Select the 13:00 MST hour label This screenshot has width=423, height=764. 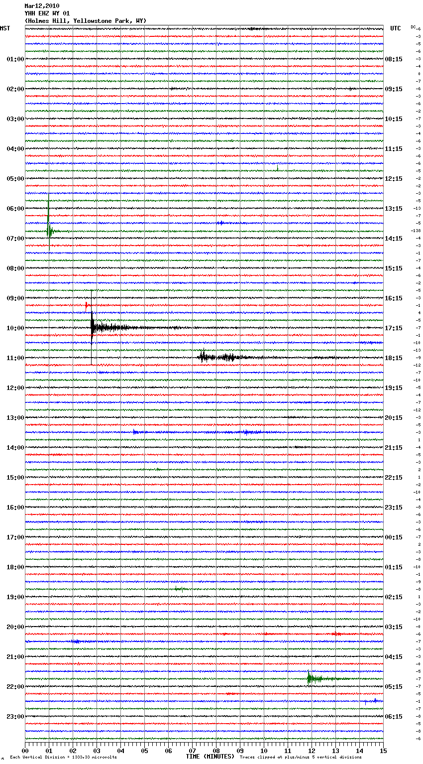coord(15,418)
